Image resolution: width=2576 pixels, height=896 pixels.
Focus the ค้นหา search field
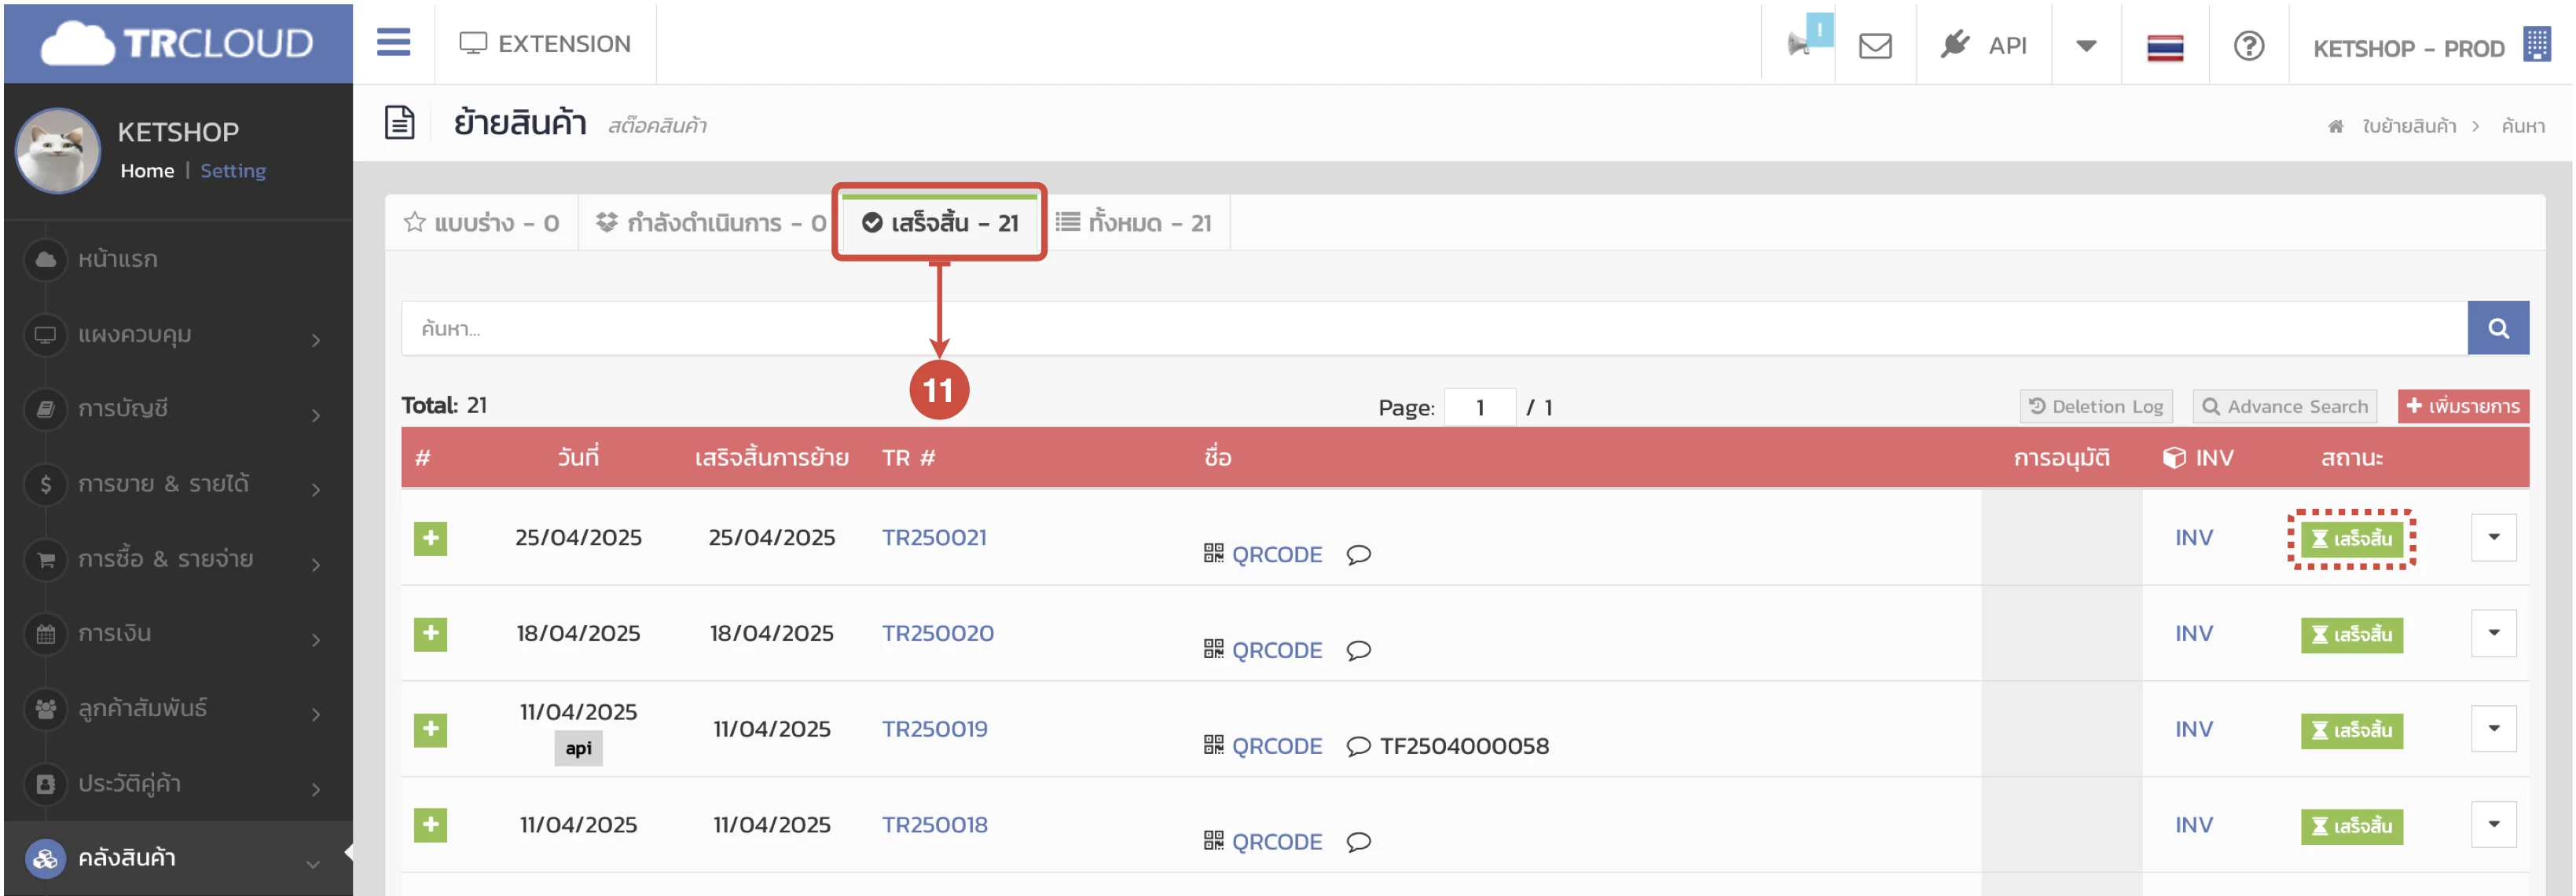coord(1434,328)
